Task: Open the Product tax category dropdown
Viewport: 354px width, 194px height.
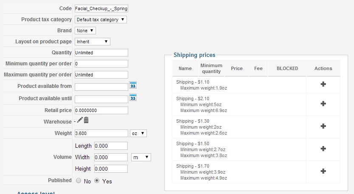Action: coord(101,20)
